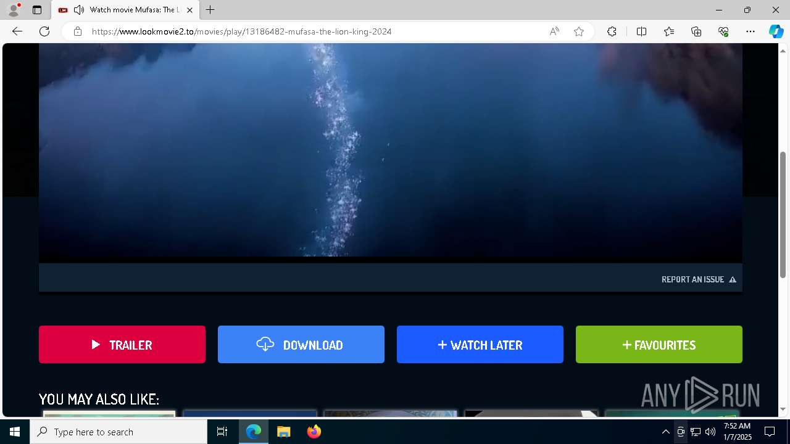View site information lock icon

[78, 31]
